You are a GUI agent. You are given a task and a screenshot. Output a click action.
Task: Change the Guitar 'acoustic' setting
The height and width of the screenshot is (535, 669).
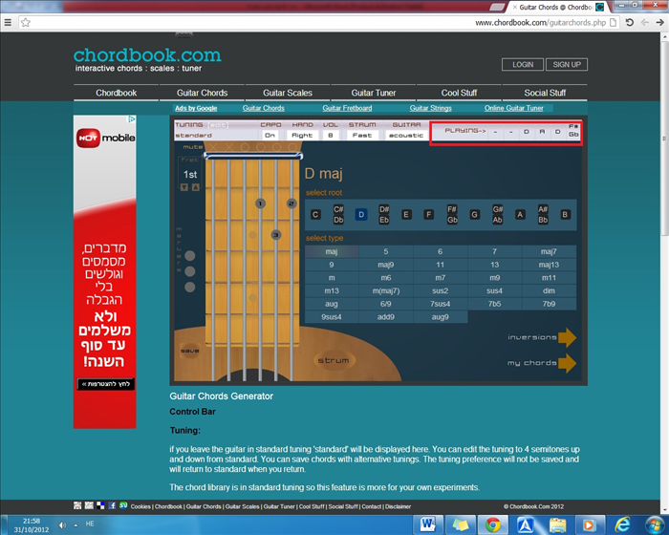pos(406,136)
